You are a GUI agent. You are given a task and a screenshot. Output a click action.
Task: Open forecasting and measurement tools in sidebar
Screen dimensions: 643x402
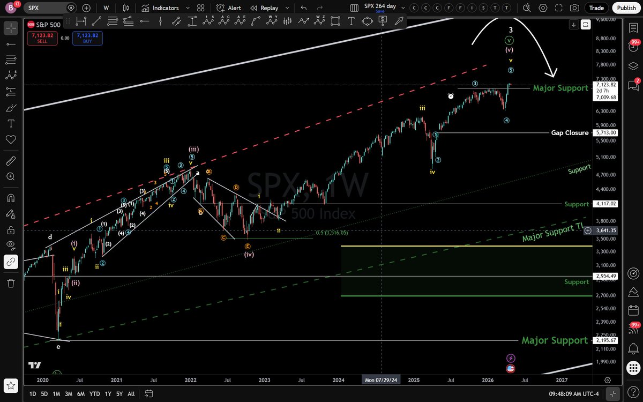click(x=12, y=91)
